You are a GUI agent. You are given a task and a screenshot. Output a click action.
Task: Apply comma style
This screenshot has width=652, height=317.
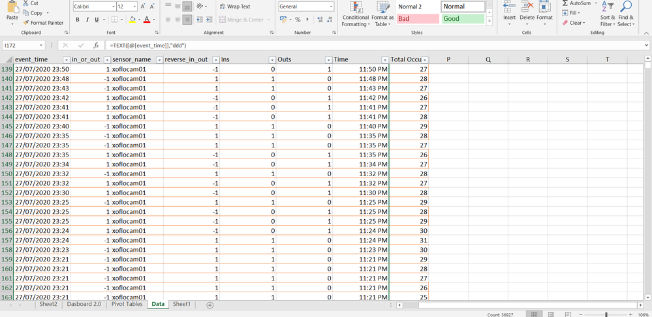click(307, 20)
